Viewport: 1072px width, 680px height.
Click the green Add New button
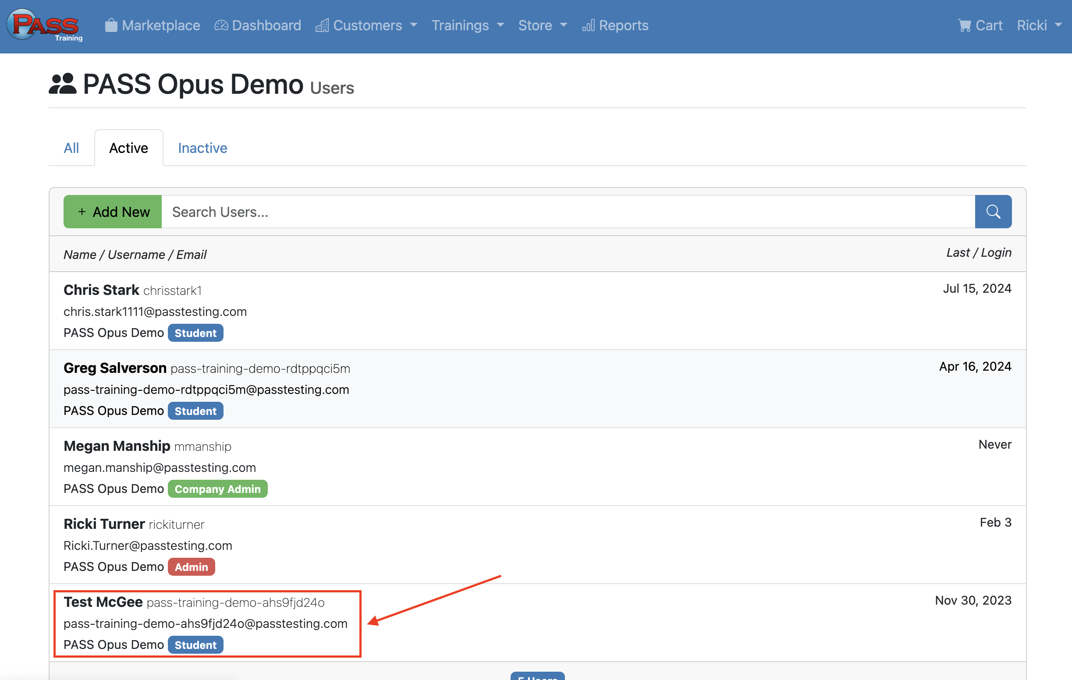click(113, 212)
